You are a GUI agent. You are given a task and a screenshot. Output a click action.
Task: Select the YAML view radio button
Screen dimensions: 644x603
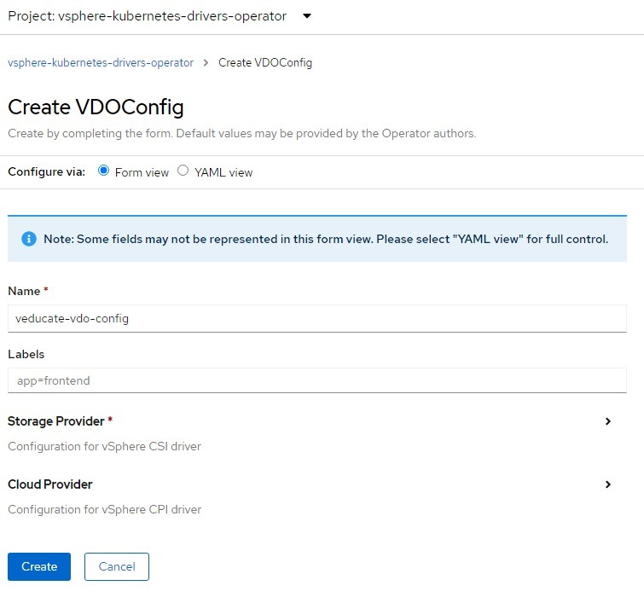pos(183,171)
